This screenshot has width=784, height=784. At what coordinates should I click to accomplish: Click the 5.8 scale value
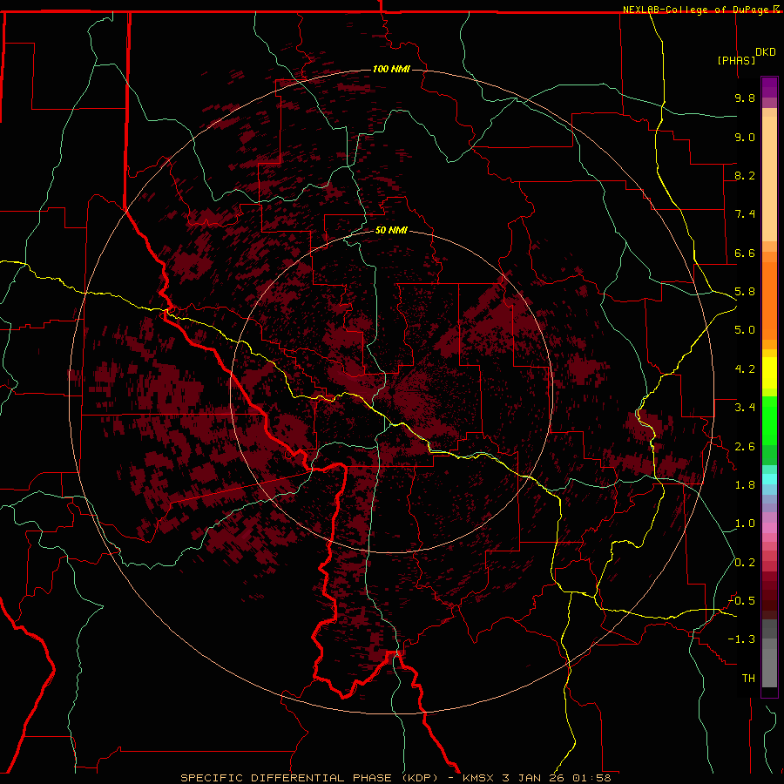(x=745, y=292)
